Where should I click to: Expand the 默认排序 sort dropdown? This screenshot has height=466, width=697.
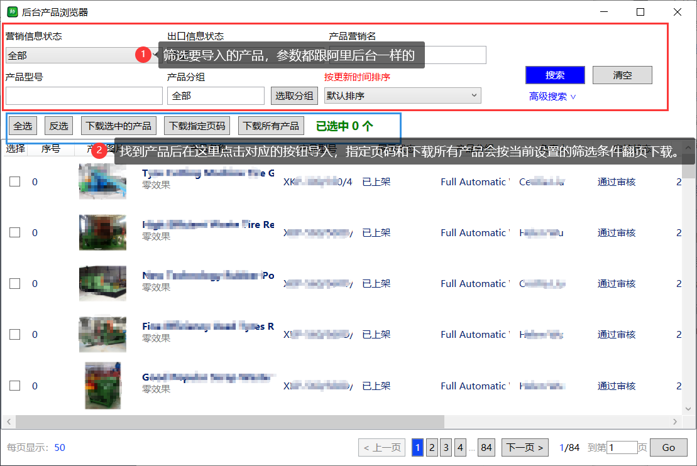402,95
